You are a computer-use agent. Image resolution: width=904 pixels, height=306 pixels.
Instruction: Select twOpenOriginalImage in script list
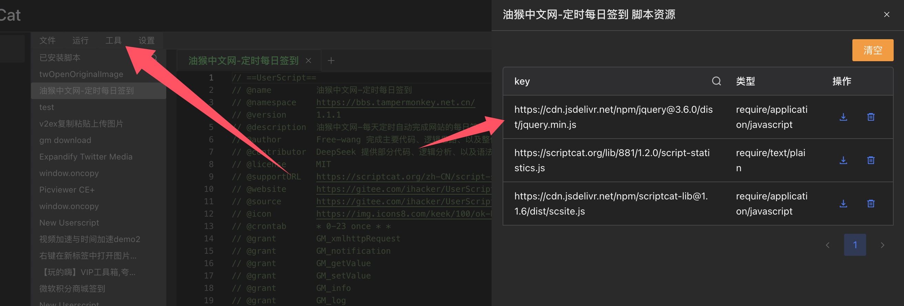(x=81, y=74)
